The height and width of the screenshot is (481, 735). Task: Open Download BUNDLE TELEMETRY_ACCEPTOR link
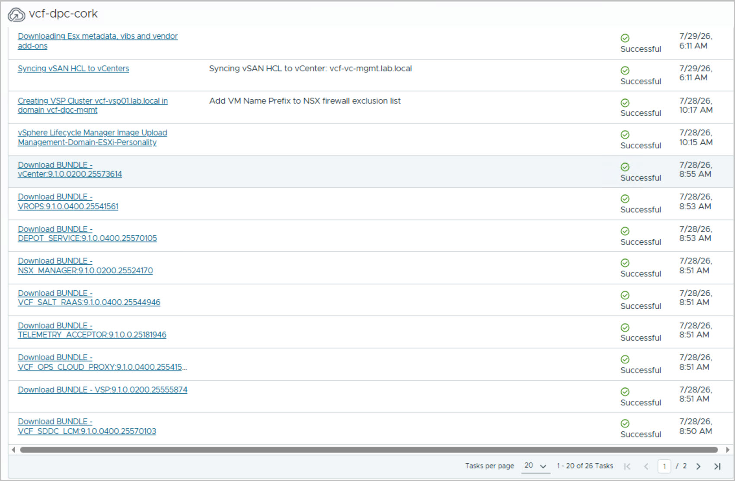[x=92, y=330]
